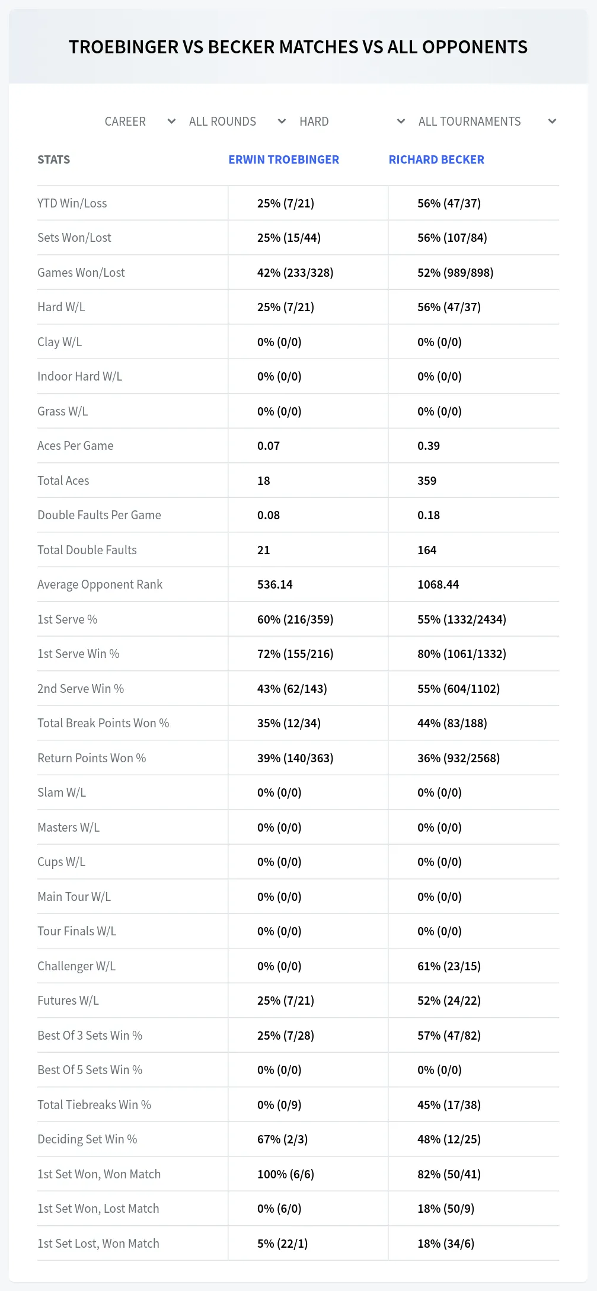Click Becker's Total Tiebreaks Win % value
The height and width of the screenshot is (1291, 597).
click(449, 1105)
